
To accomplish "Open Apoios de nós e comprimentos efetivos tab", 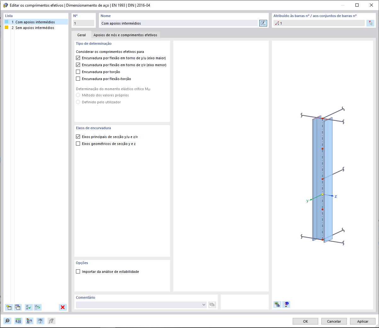I will 125,35.
